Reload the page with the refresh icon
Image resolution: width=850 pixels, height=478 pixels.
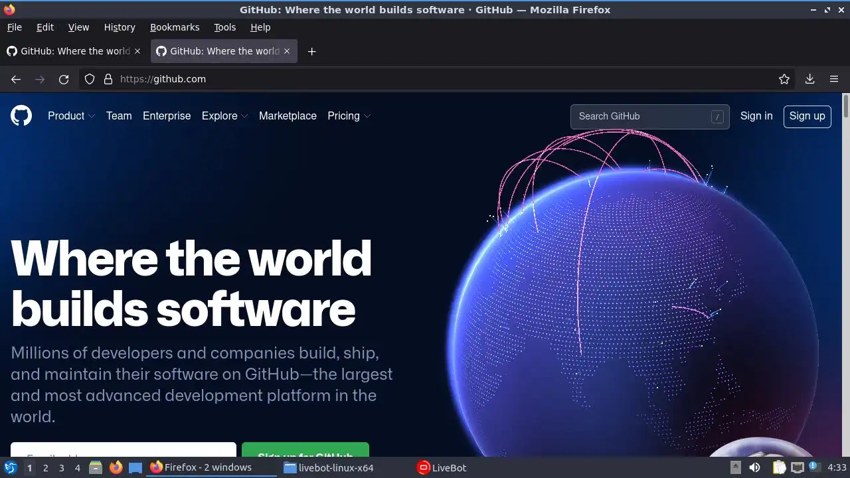[x=64, y=79]
